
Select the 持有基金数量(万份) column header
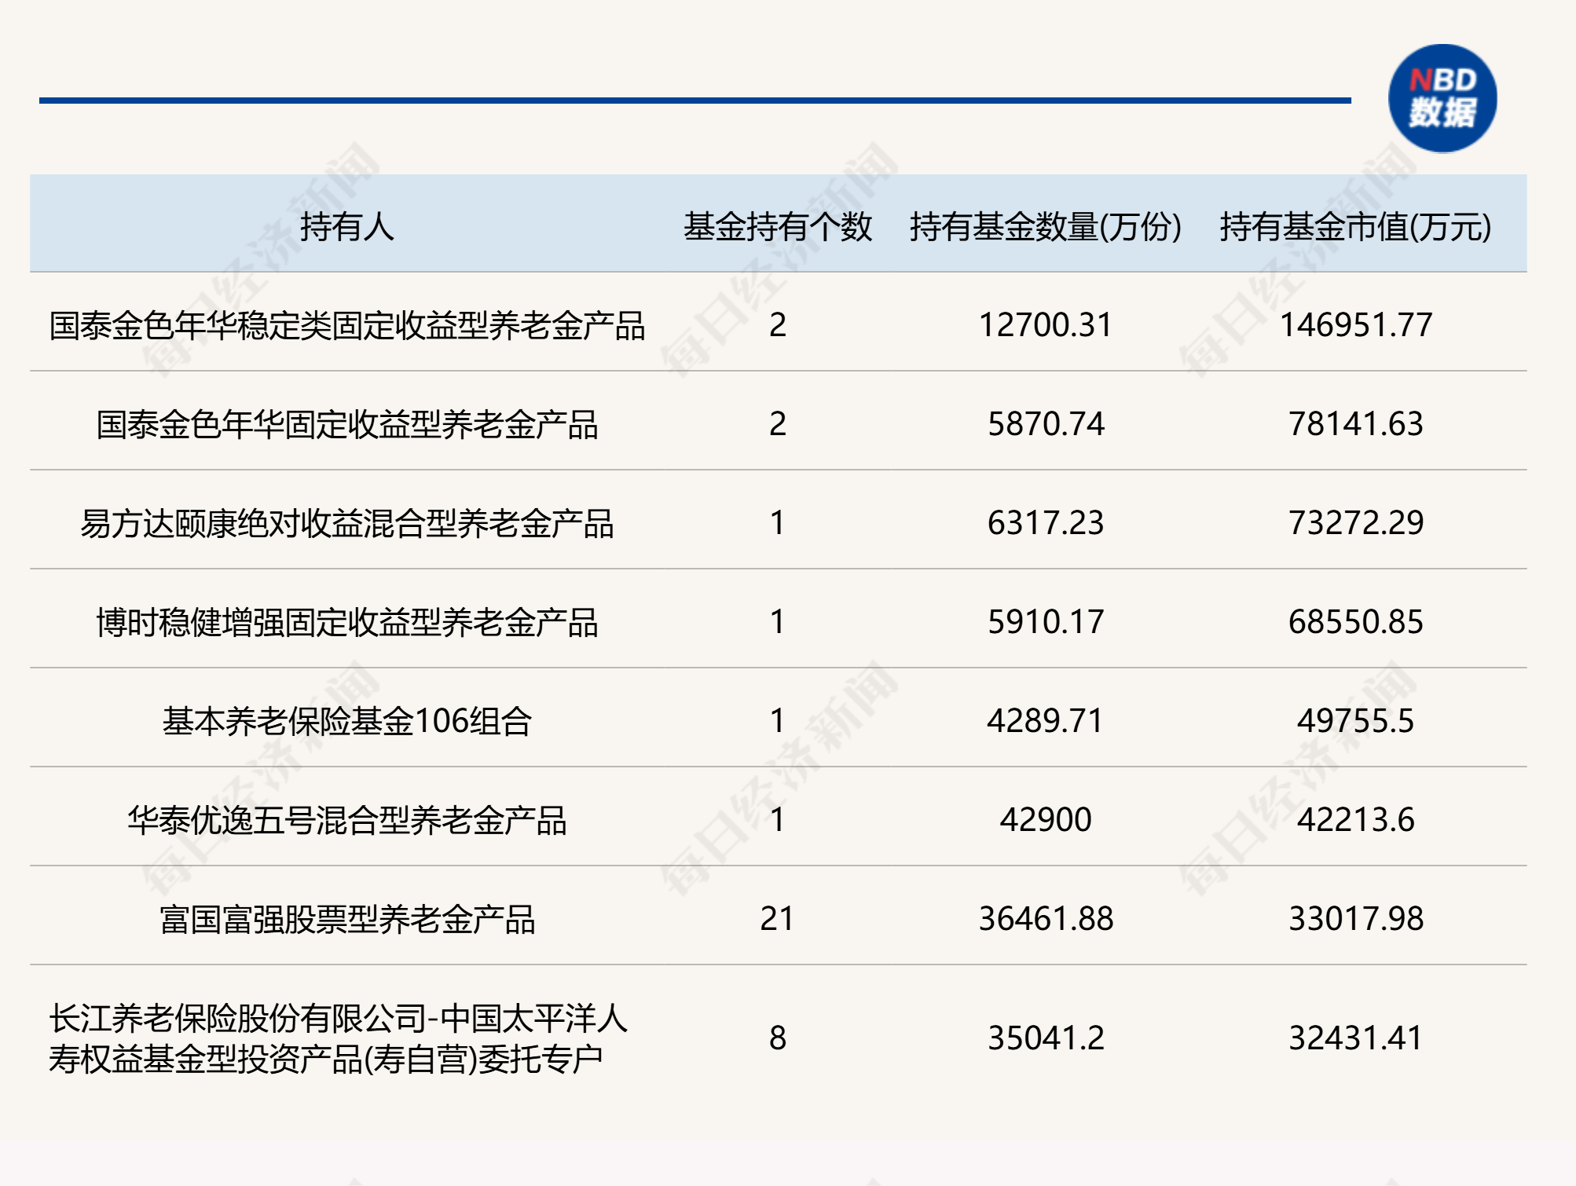click(x=1046, y=227)
